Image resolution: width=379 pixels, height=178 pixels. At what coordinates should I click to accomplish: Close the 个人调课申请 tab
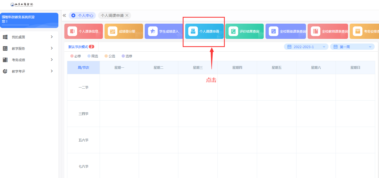click(127, 15)
